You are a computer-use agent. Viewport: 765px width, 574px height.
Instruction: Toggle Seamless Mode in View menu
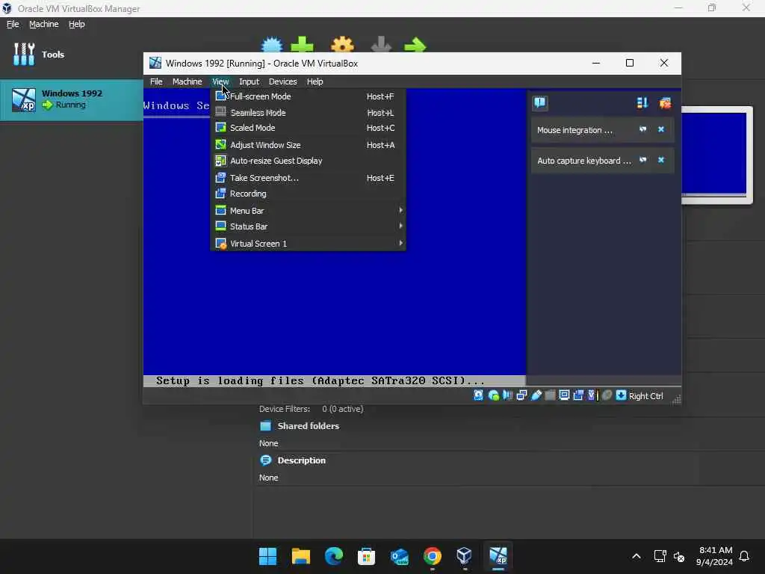[x=308, y=112]
